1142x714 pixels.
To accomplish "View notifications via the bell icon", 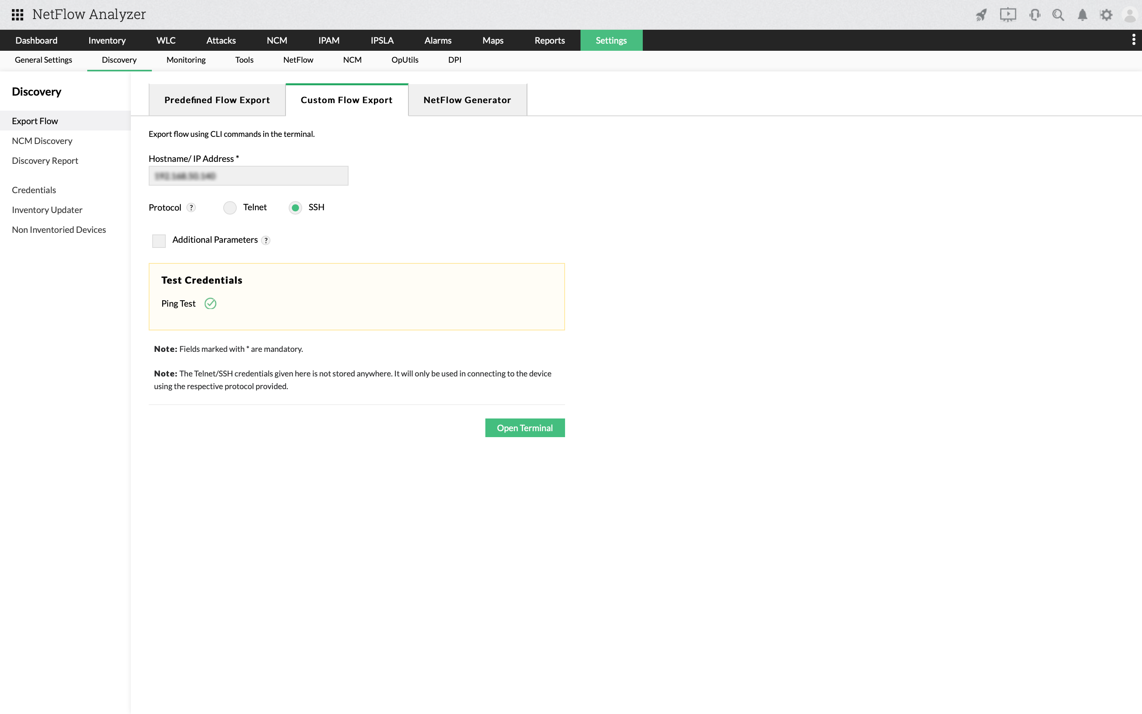I will (1082, 15).
